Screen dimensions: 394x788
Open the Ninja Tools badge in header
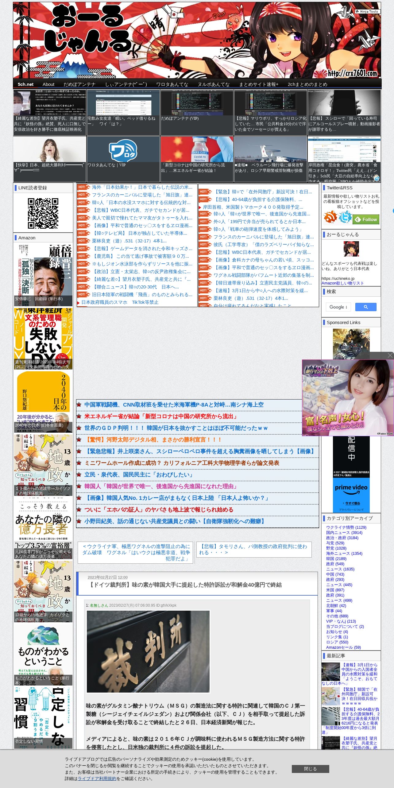coord(367,11)
